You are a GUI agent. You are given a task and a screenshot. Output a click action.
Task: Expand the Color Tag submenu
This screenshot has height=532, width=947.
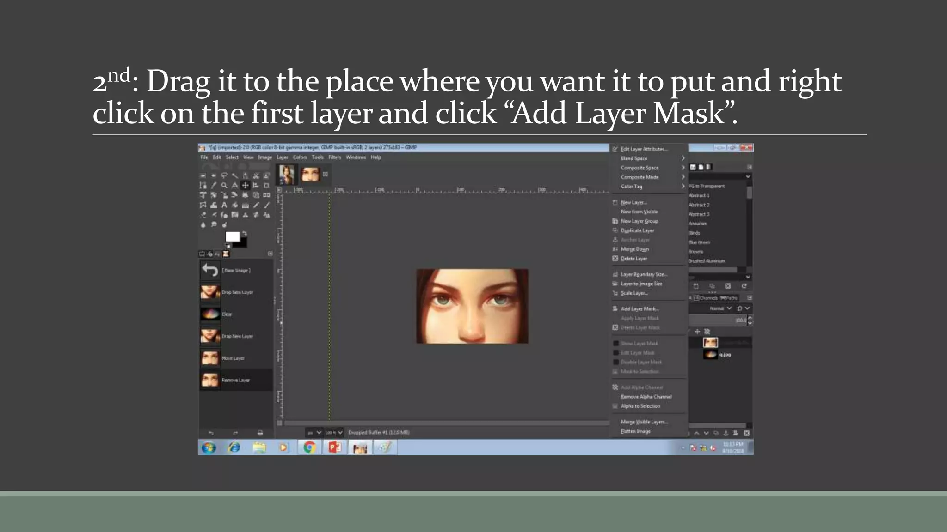coord(649,187)
